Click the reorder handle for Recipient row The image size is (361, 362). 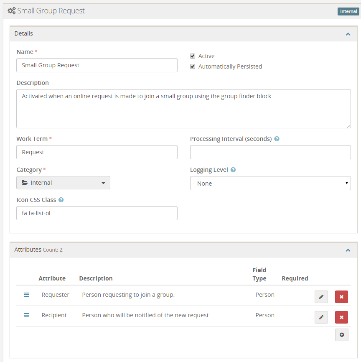click(x=26, y=315)
